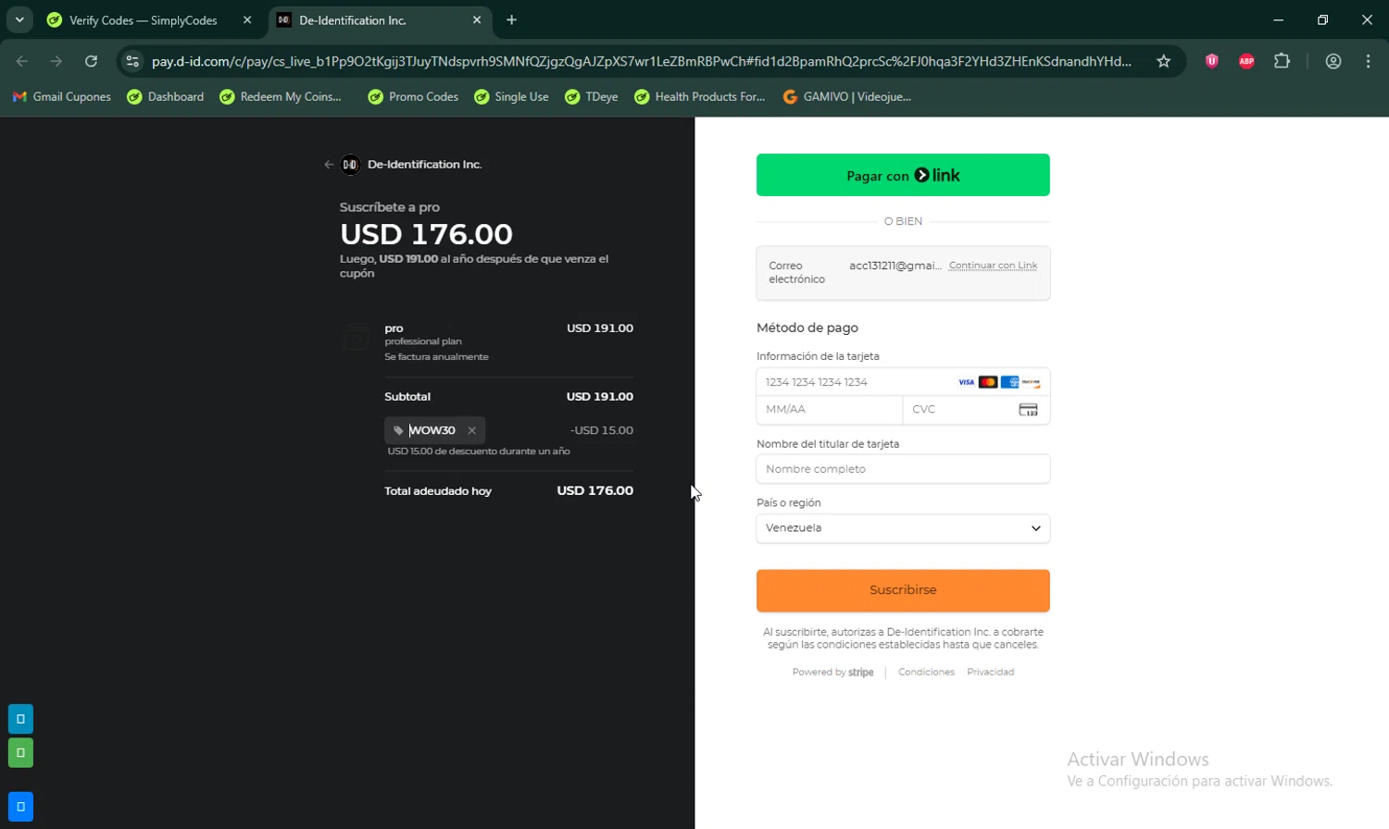Click the Suscribirse button
The height and width of the screenshot is (829, 1389).
[903, 590]
